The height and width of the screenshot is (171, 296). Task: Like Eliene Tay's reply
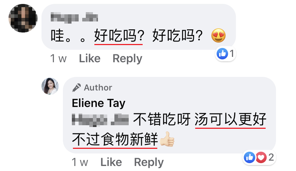[111, 162]
